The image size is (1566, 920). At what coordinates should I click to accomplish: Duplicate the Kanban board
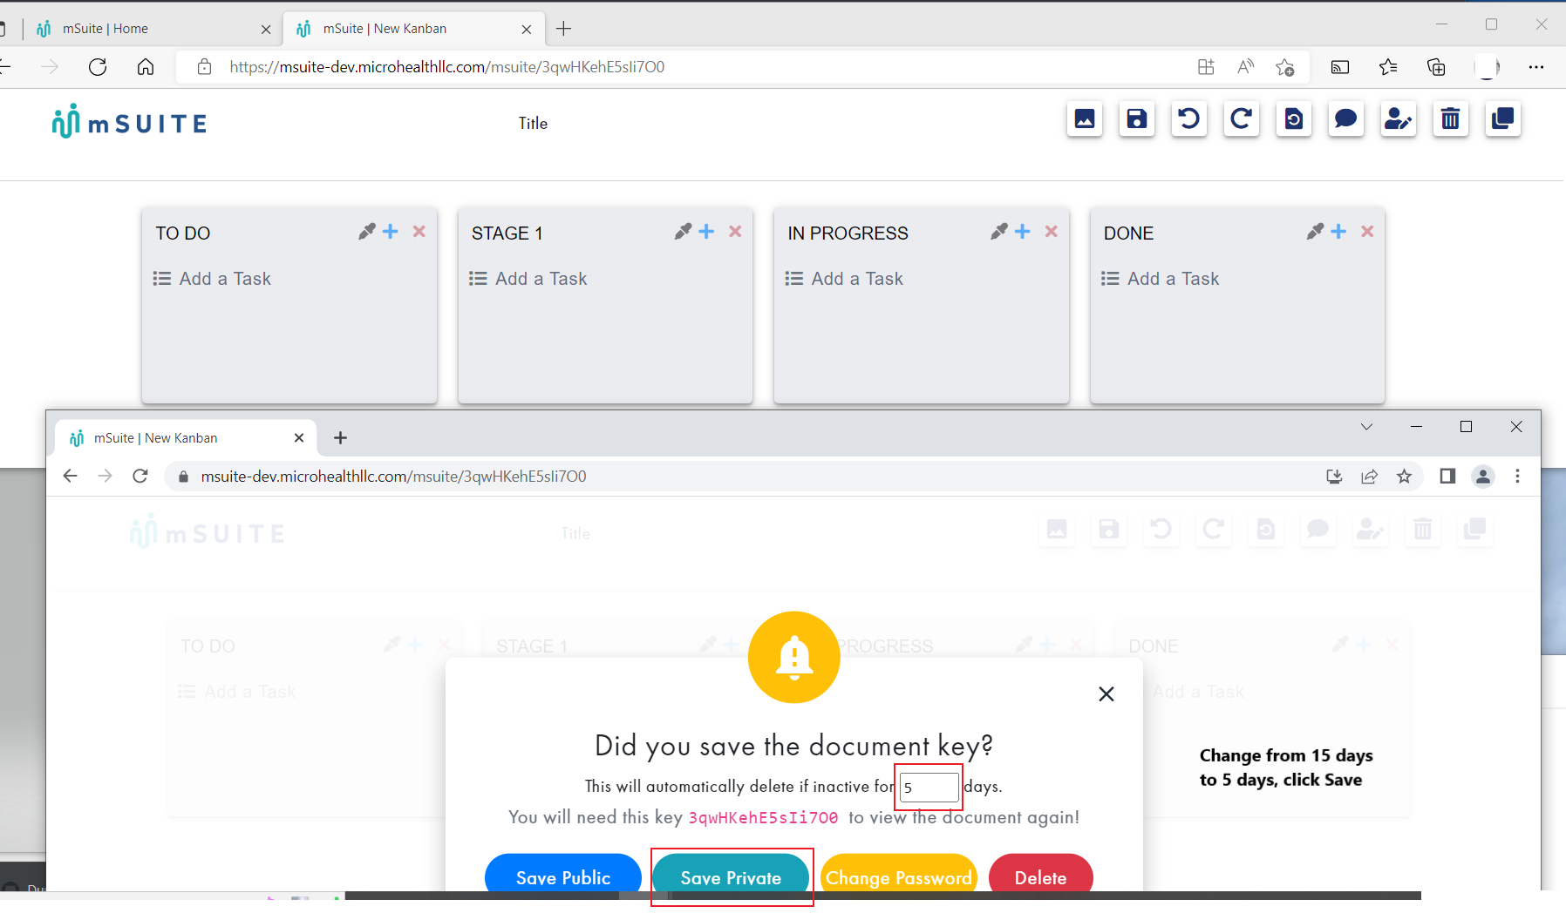coord(1502,119)
